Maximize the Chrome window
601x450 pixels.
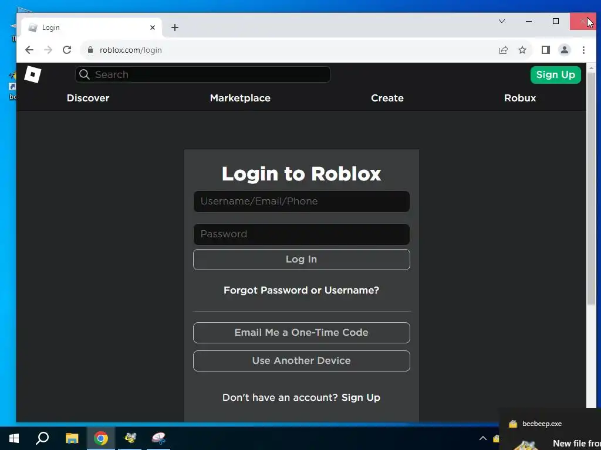pyautogui.click(x=556, y=22)
